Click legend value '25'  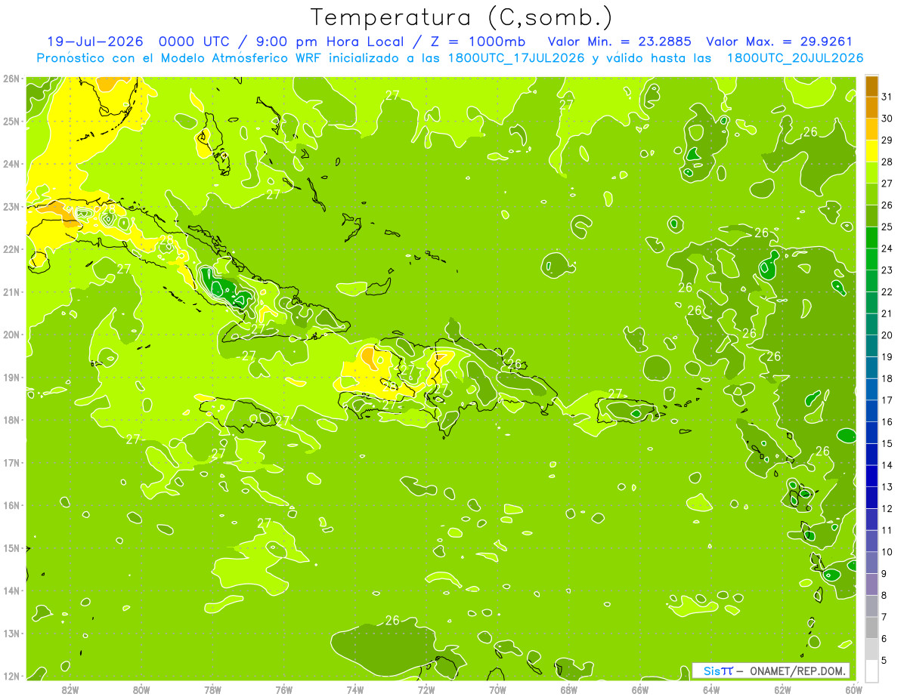887,227
